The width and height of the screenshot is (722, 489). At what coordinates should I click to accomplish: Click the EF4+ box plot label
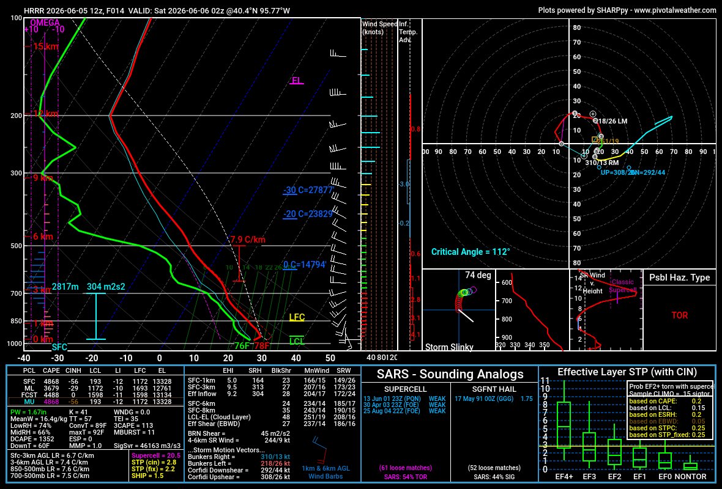pyautogui.click(x=564, y=477)
